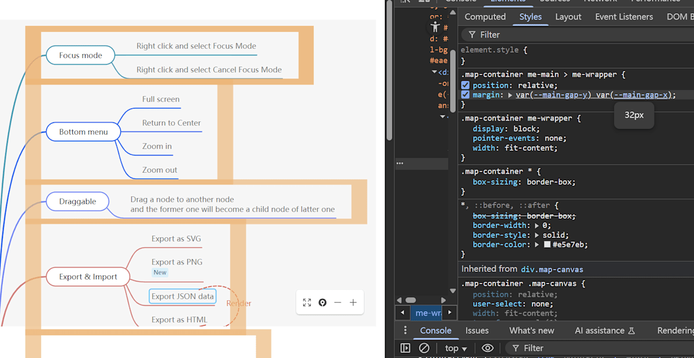Click the horizontal scroll left arrow in DOM panel
Viewport: 694px width, 358px height.
click(400, 300)
